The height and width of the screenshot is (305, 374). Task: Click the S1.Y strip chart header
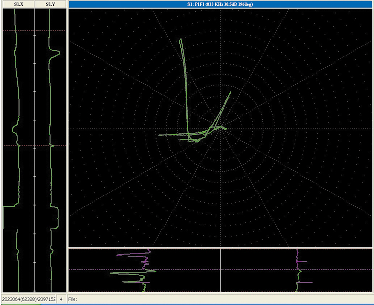coord(50,4)
